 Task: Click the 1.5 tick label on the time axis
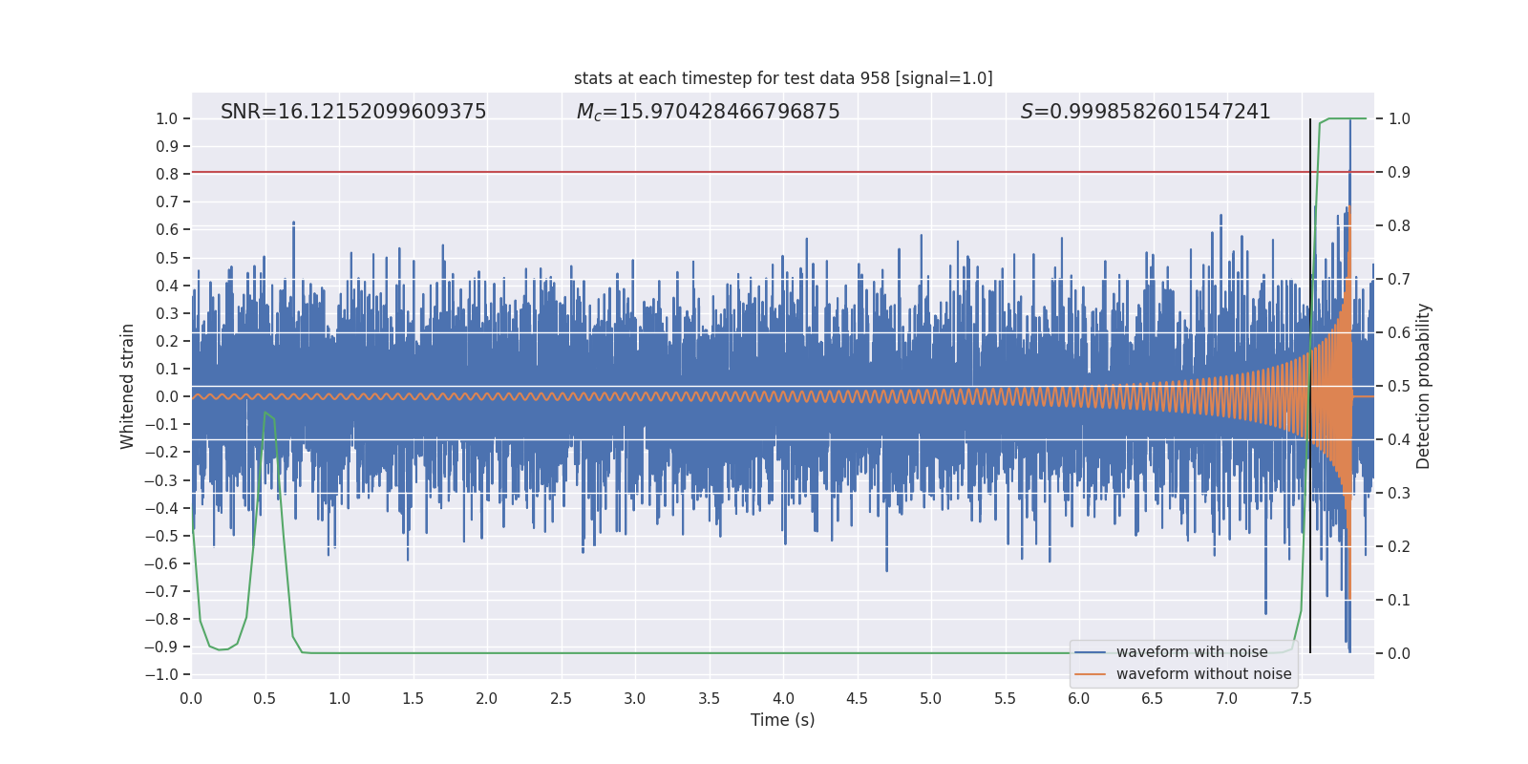414,698
